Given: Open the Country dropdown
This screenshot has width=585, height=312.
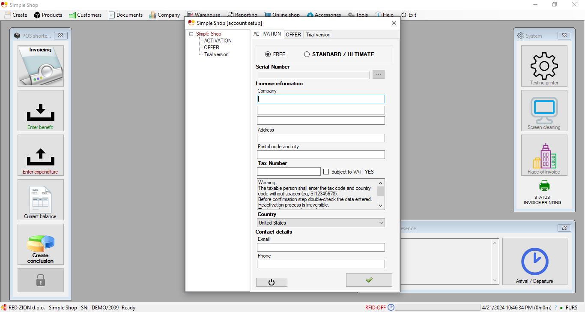Looking at the screenshot, I should click(321, 223).
